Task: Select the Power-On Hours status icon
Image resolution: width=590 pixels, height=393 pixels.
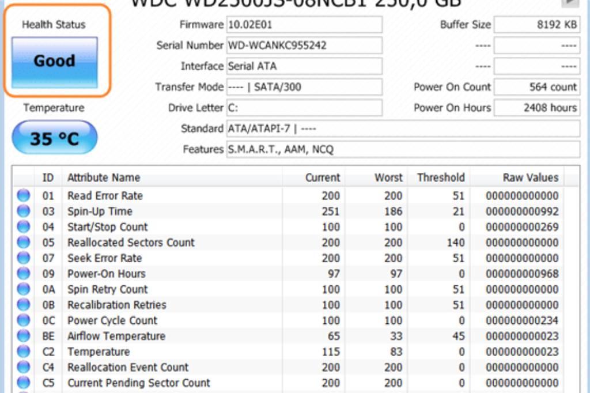Action: pyautogui.click(x=24, y=274)
